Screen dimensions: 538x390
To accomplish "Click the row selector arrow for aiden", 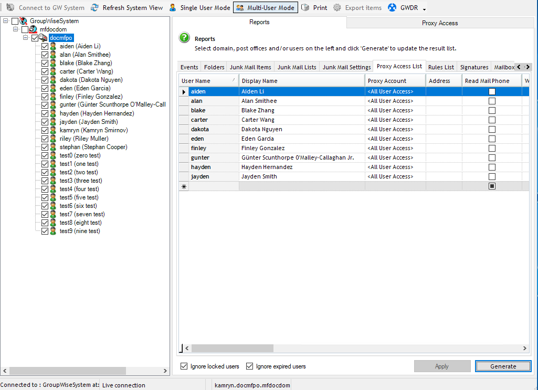I will (x=184, y=91).
